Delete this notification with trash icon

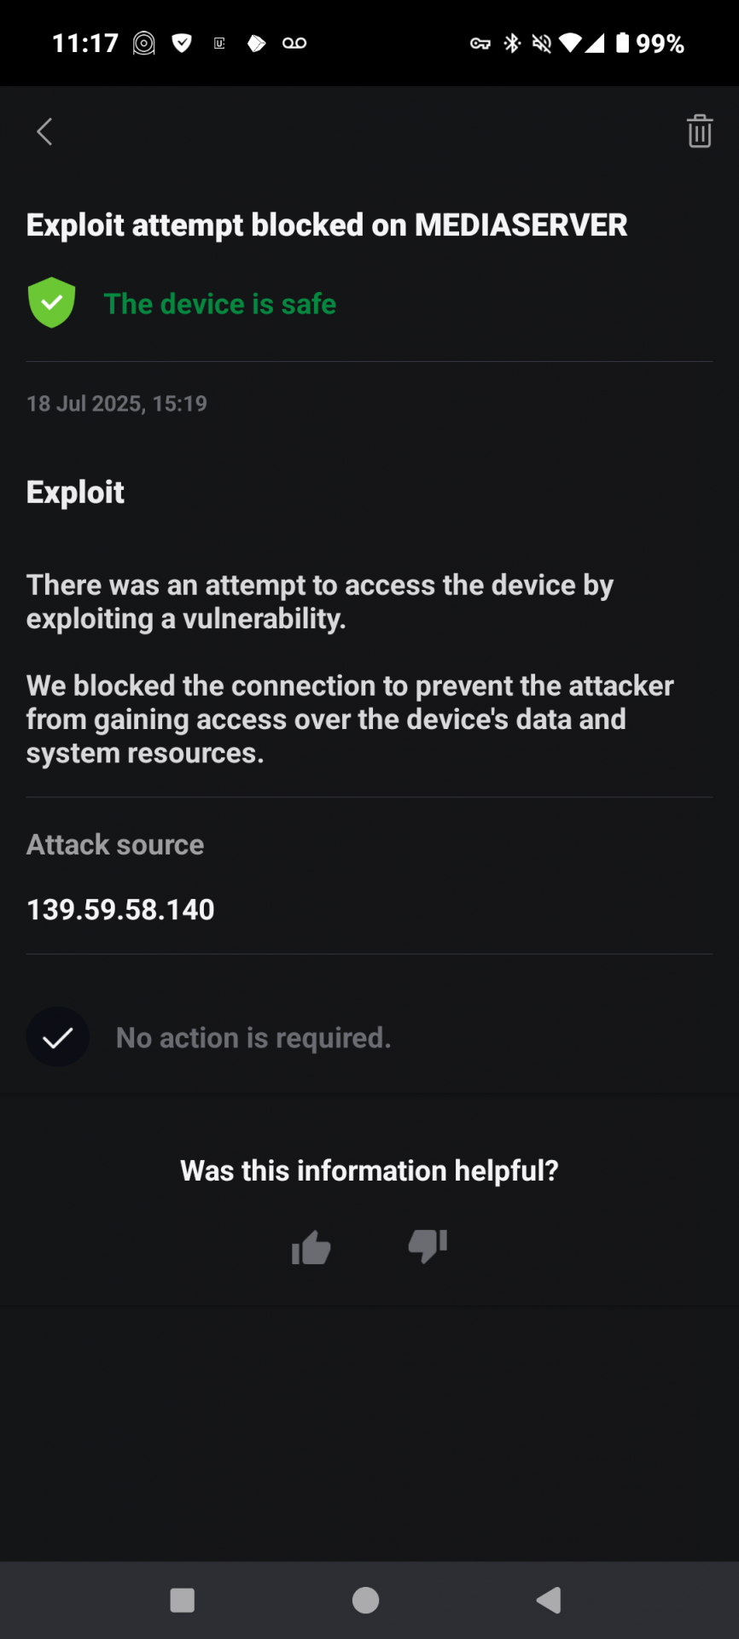click(700, 131)
